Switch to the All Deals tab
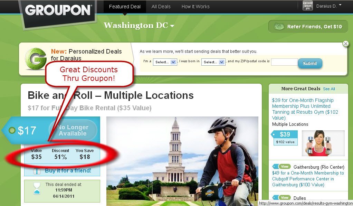The image size is (353, 206). point(161,7)
